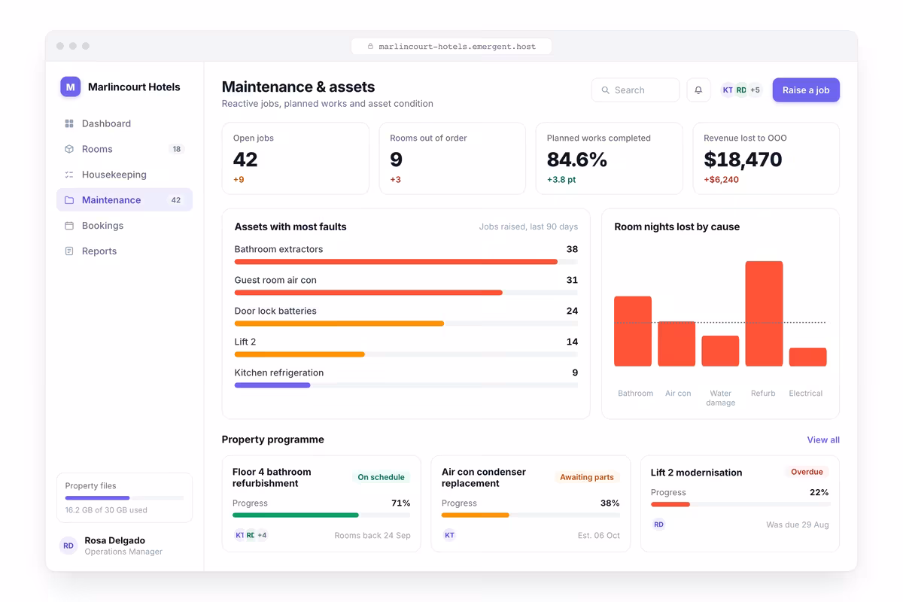This screenshot has width=903, height=602.
Task: Open Reports section
Action: tap(124, 251)
